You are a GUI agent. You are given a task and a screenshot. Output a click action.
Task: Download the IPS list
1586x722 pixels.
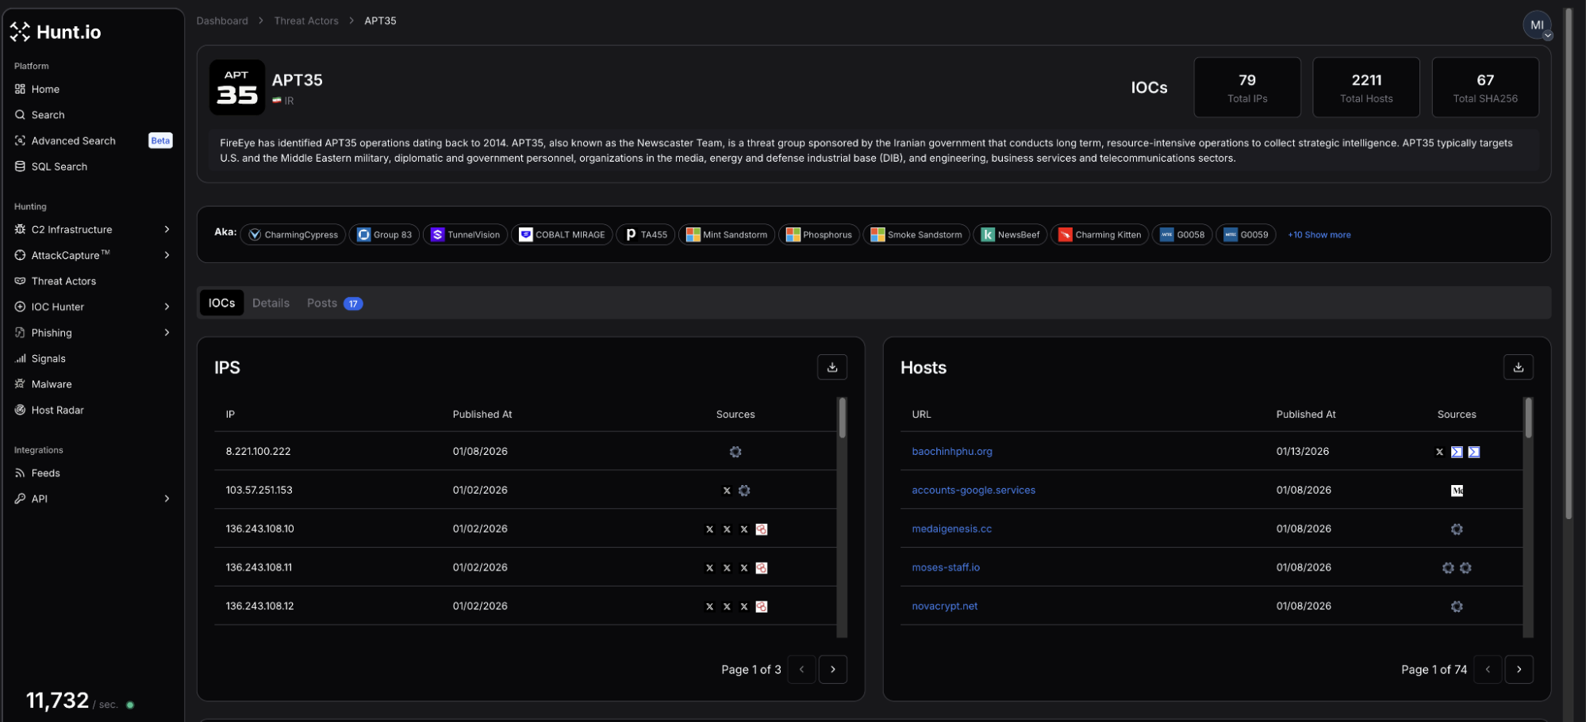click(831, 367)
